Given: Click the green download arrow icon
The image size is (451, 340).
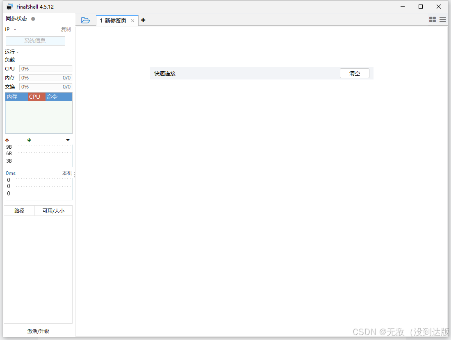Looking at the screenshot, I should point(29,140).
